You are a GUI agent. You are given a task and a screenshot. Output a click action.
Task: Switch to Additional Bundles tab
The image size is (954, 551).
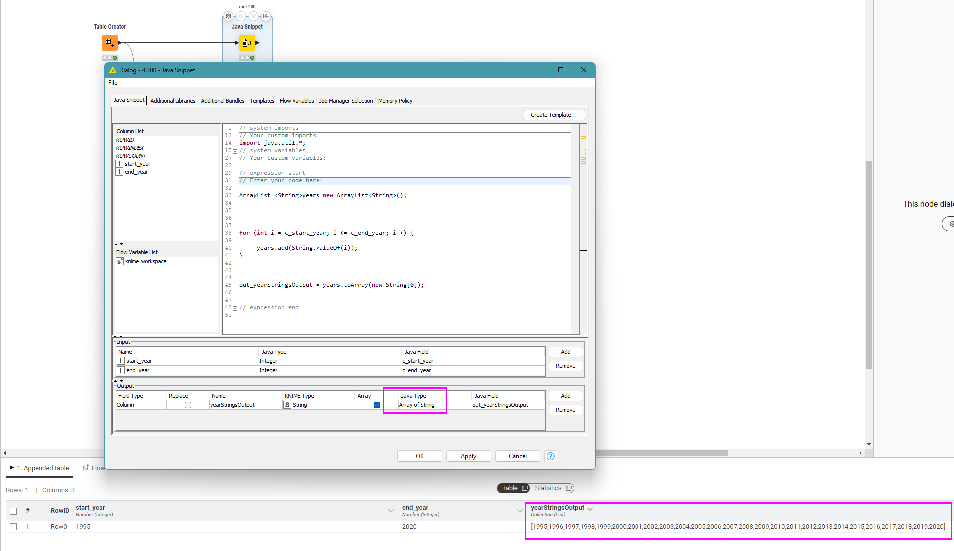(223, 101)
